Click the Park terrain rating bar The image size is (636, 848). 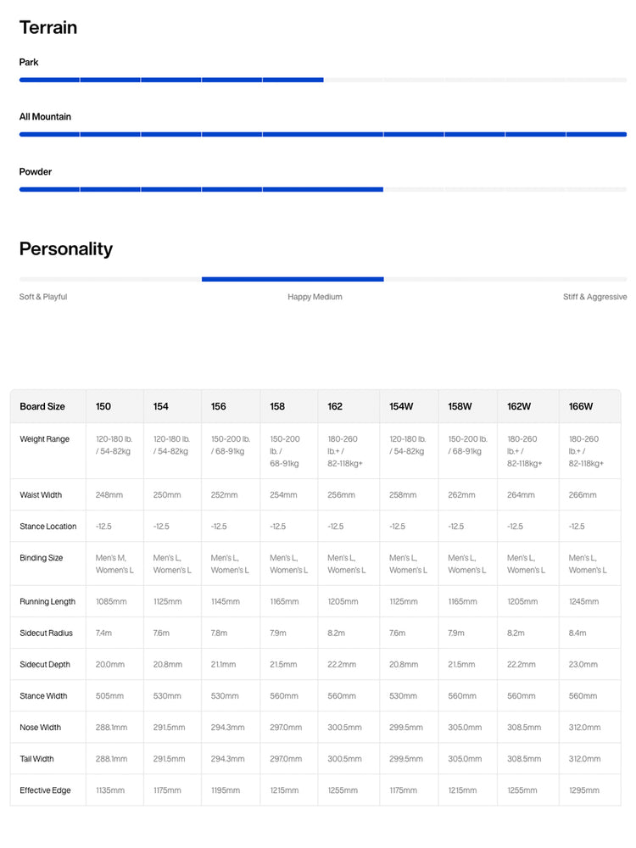click(x=323, y=80)
